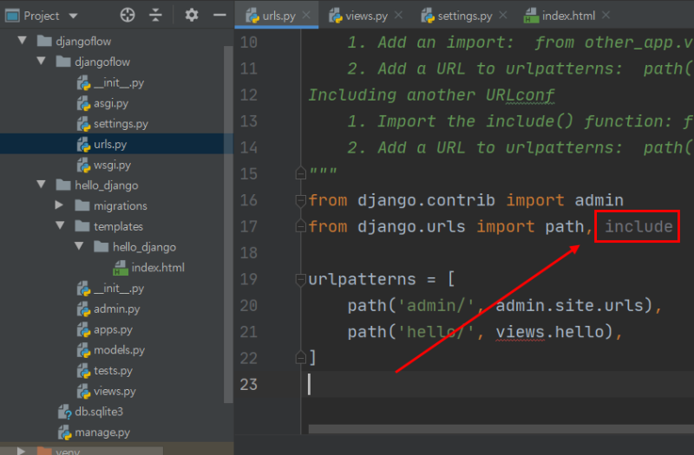This screenshot has height=455, width=694.
Task: Collapse the hello_django folder
Action: [41, 185]
